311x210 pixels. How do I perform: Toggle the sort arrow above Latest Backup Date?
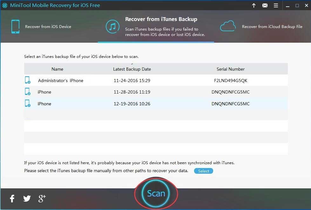[x=132, y=64]
